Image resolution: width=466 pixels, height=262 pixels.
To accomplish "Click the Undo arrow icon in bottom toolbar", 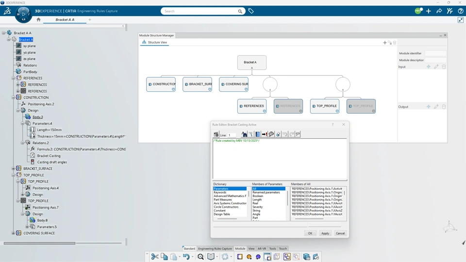I will (x=186, y=257).
